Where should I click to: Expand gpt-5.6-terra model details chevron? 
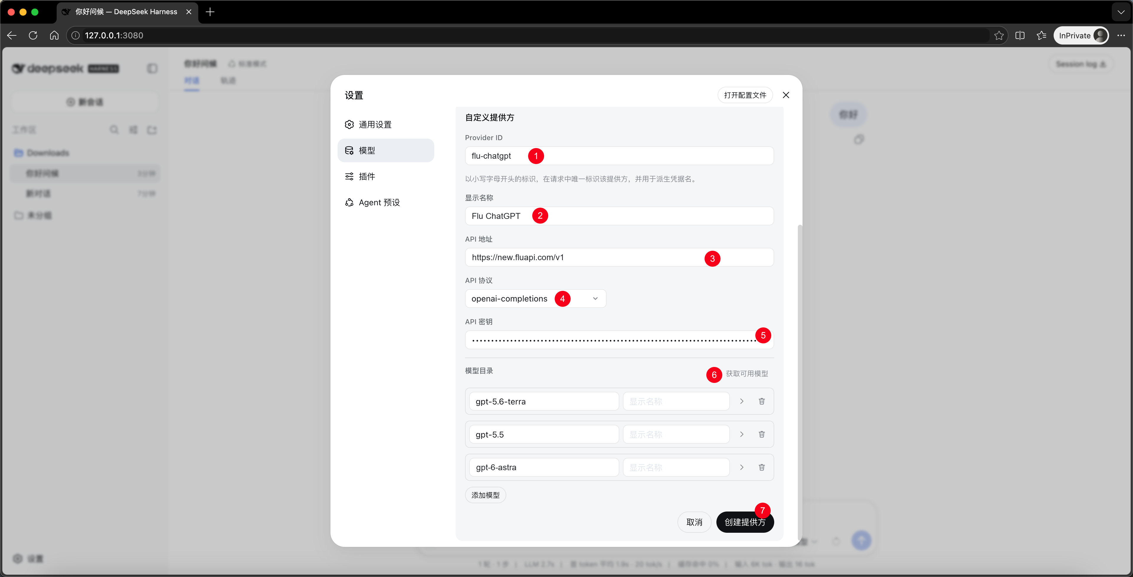pyautogui.click(x=741, y=401)
